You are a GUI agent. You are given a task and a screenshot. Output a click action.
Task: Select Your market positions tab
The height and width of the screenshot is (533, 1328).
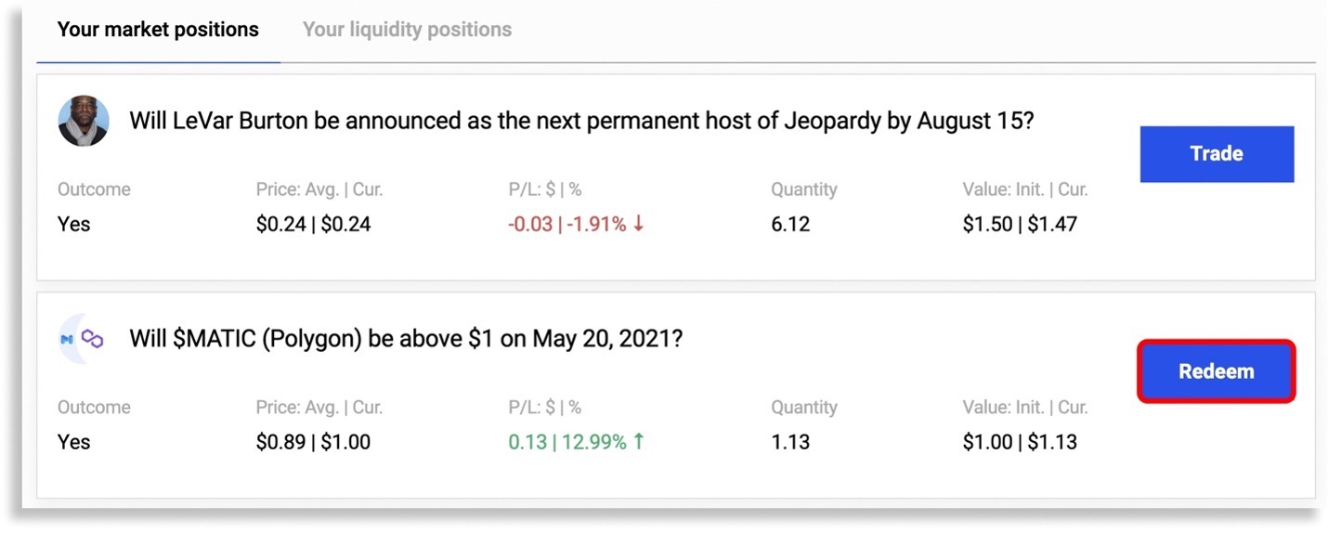coord(158,30)
